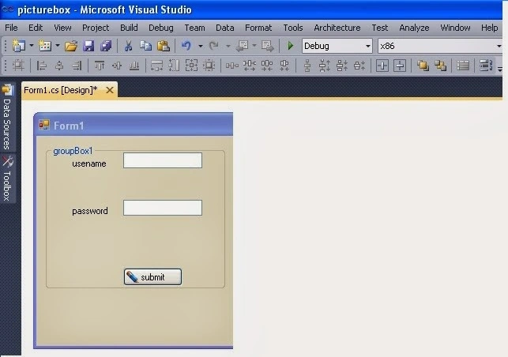Click the Align to Grid layout icon
This screenshot has width=508, height=357.
point(18,66)
